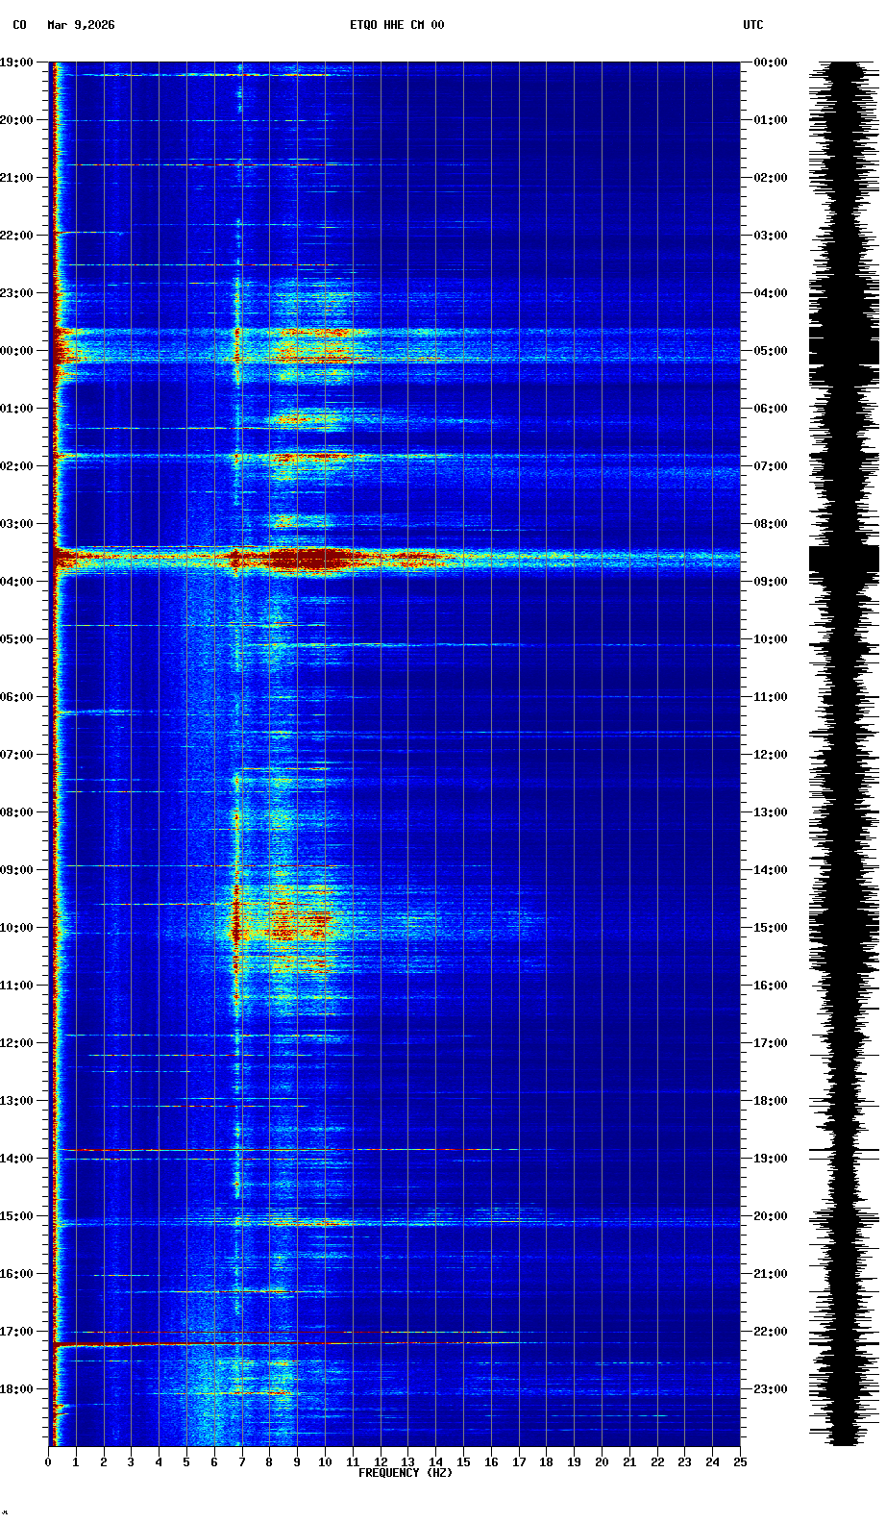
Task: Click the 0 Hz frequency axis tick label
Action: click(x=48, y=1462)
